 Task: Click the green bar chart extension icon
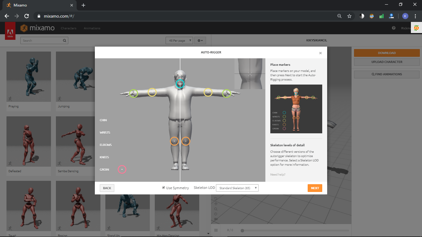pos(382,16)
